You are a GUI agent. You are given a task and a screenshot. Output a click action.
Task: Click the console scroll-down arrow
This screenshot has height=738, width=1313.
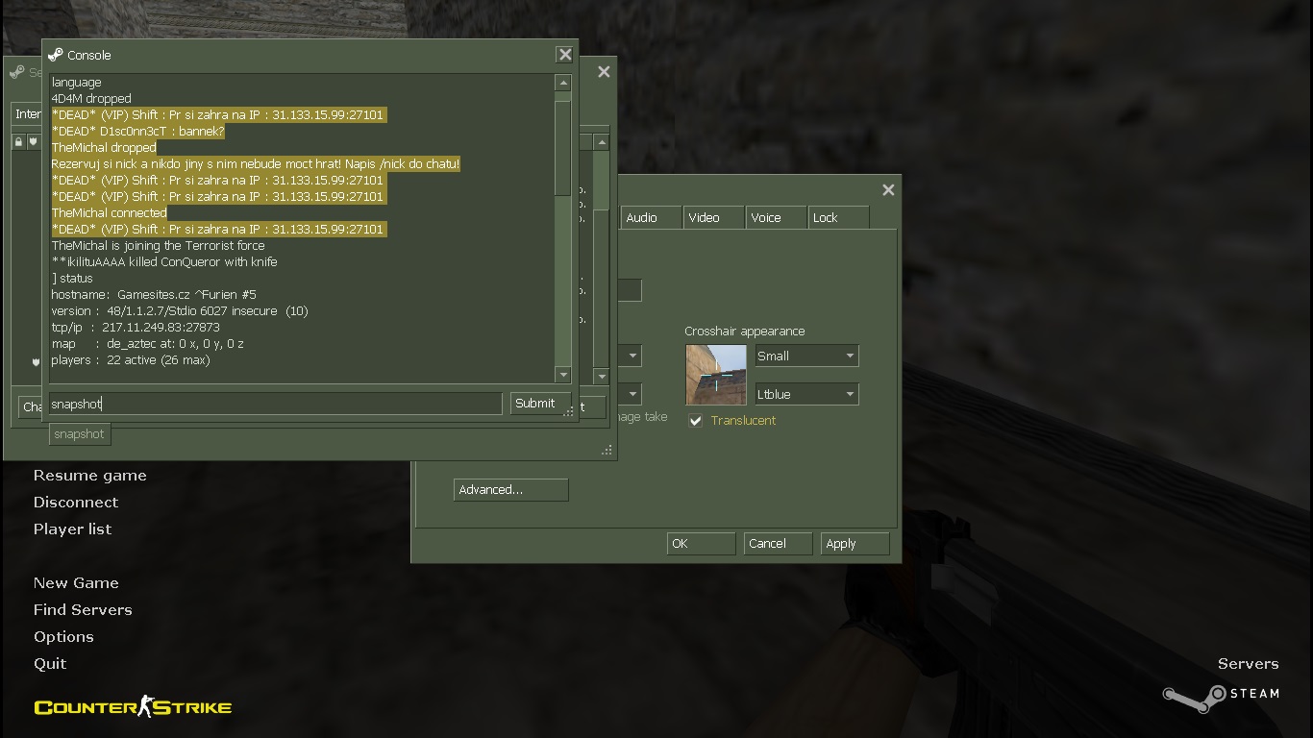[x=563, y=375]
